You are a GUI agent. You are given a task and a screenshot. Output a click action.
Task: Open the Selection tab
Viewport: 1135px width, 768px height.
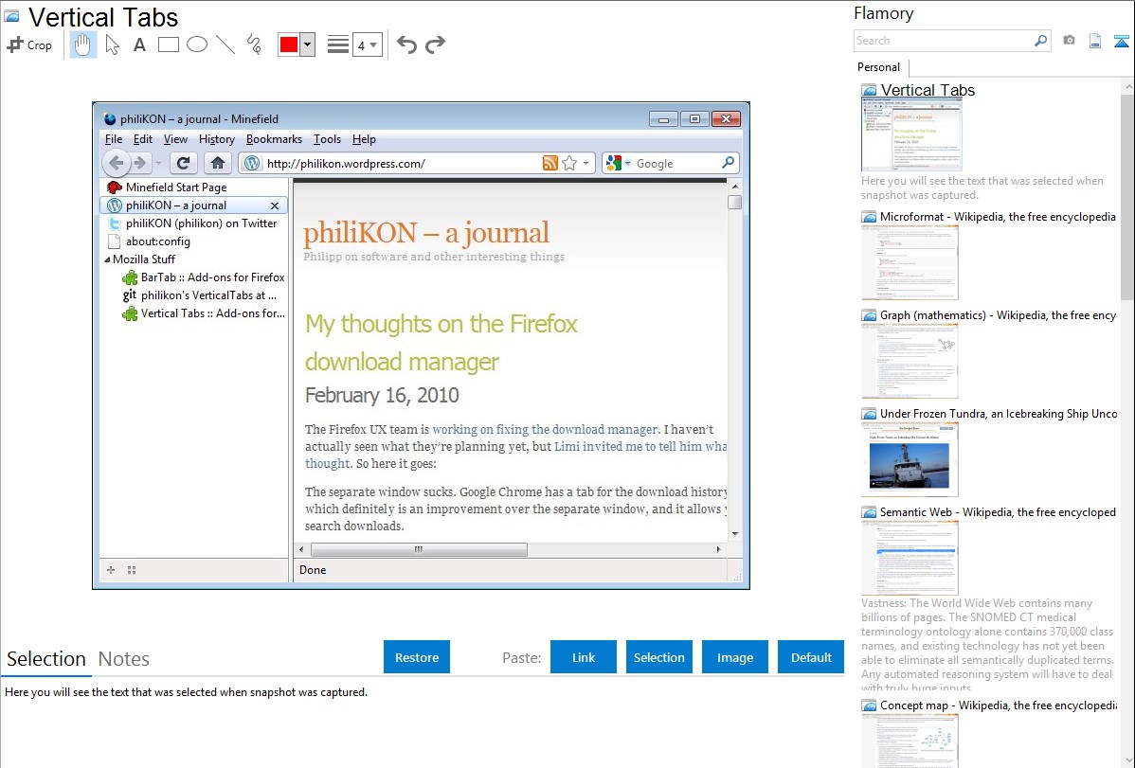[46, 659]
